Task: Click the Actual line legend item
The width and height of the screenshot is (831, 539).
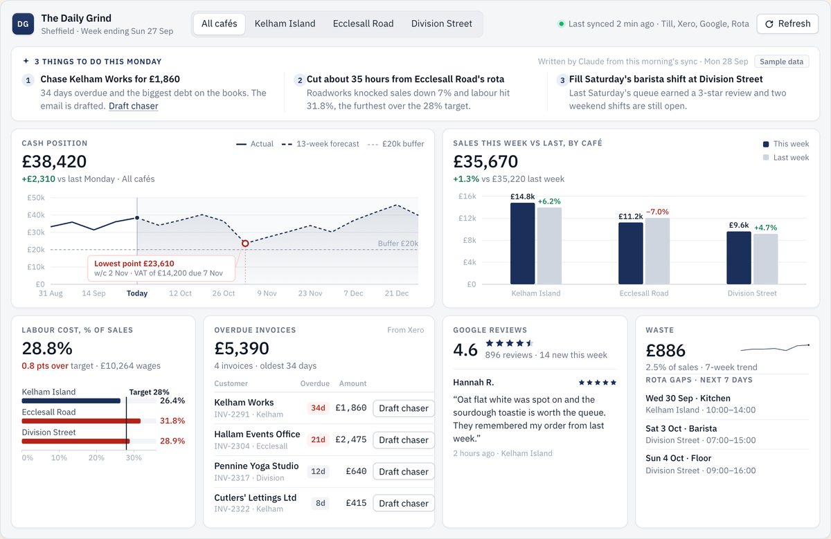Action: [x=255, y=144]
